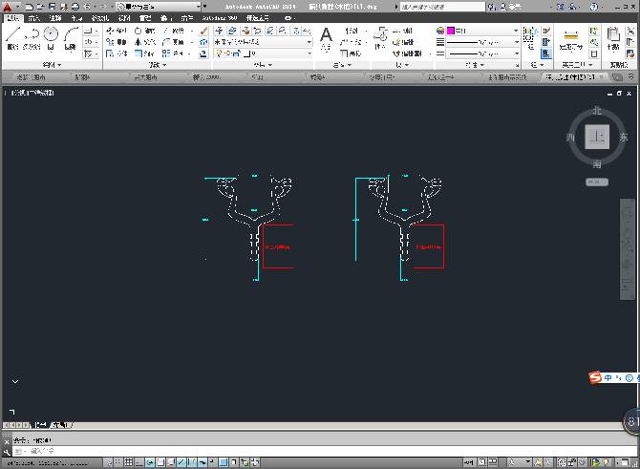Select the Mirror tool
Viewport: 640px width, 469px height.
(x=145, y=42)
